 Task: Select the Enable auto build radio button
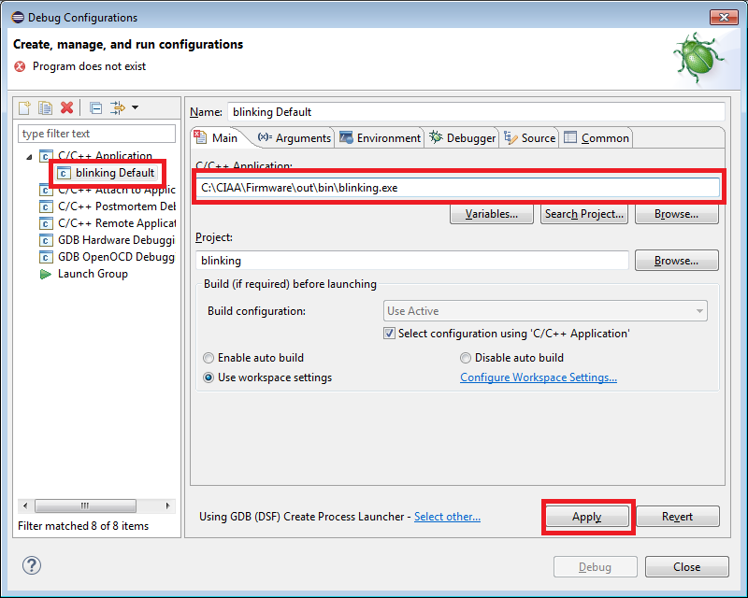(x=209, y=358)
